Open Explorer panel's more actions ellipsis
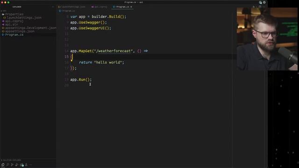This screenshot has width=299, height=168. point(53,7)
